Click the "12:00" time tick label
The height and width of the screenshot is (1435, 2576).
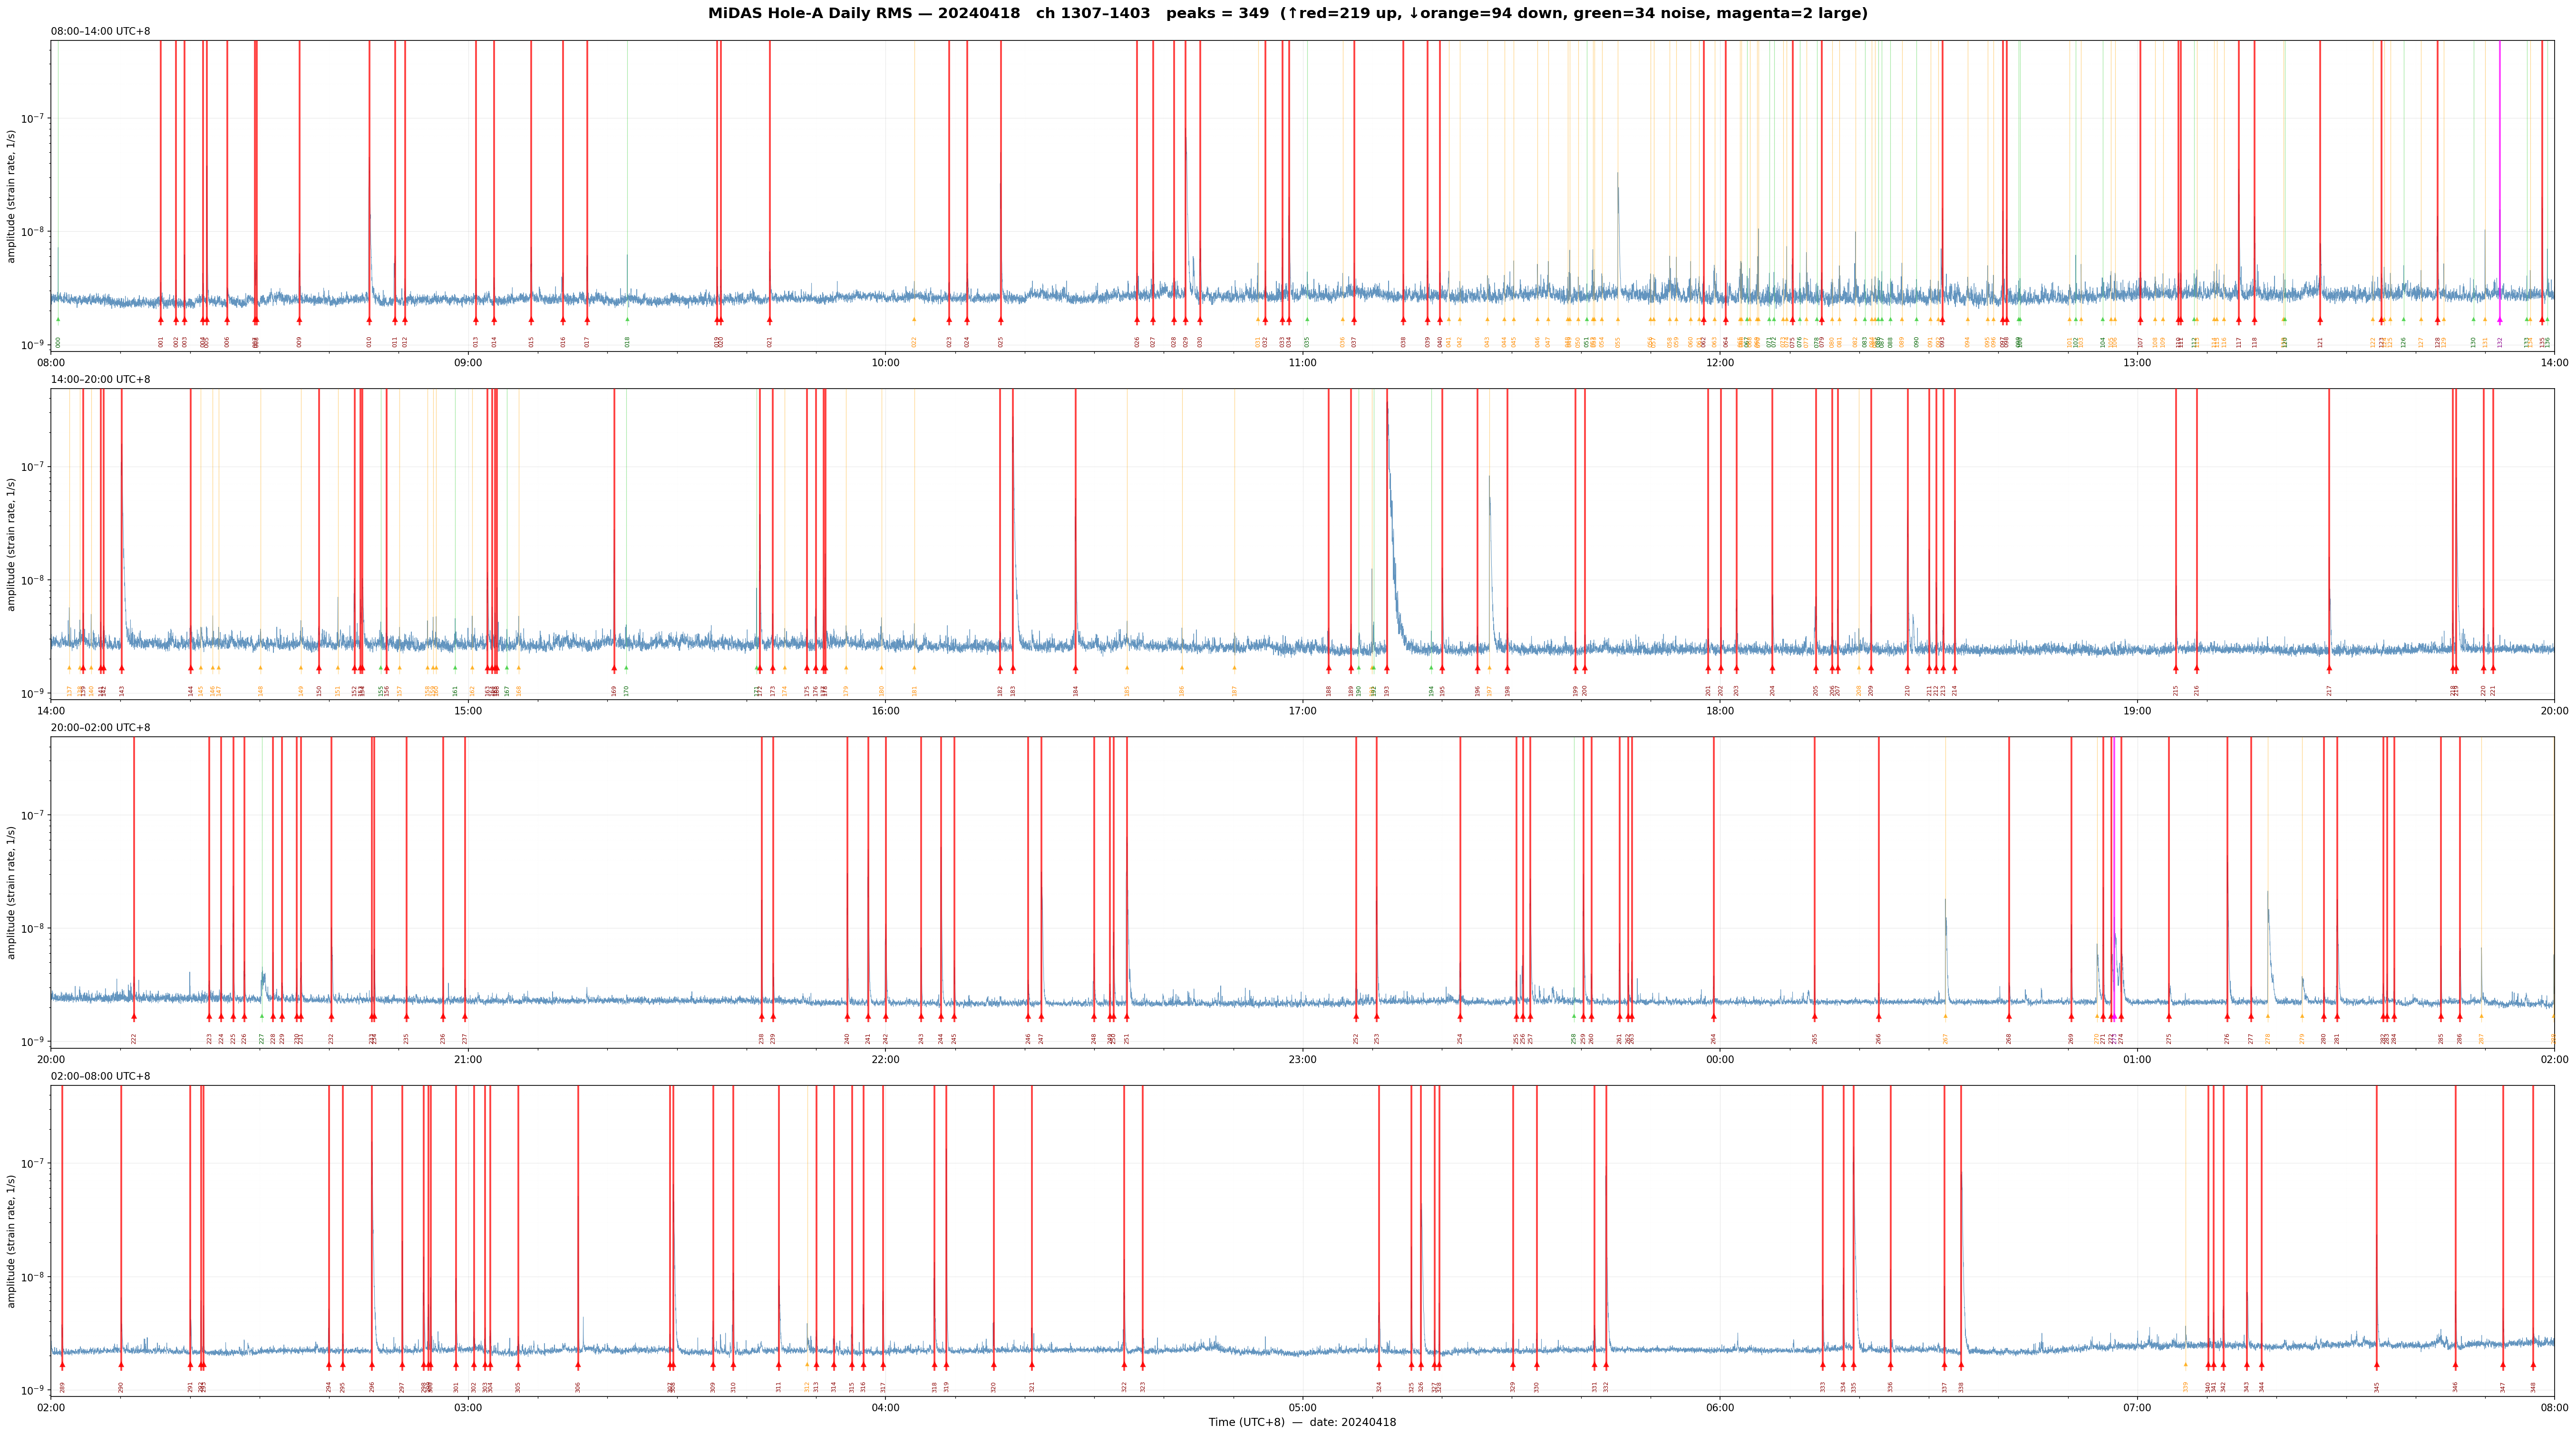tap(1720, 362)
